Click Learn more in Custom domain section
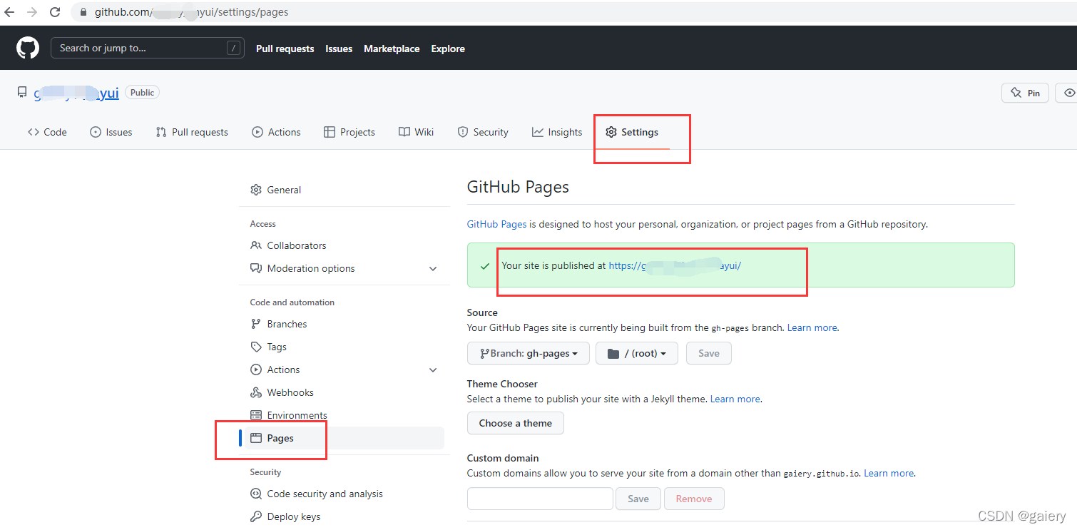Image resolution: width=1077 pixels, height=530 pixels. point(889,473)
